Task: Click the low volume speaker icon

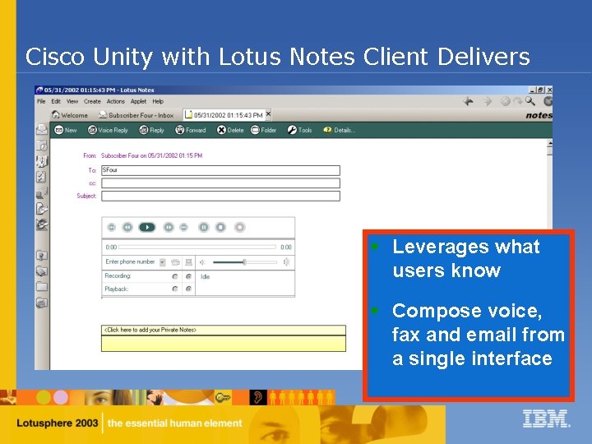Action: [x=202, y=262]
